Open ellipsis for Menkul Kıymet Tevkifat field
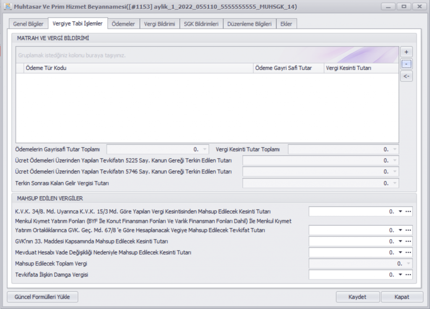Image resolution: width=430 pixels, height=309 pixels. (408, 230)
